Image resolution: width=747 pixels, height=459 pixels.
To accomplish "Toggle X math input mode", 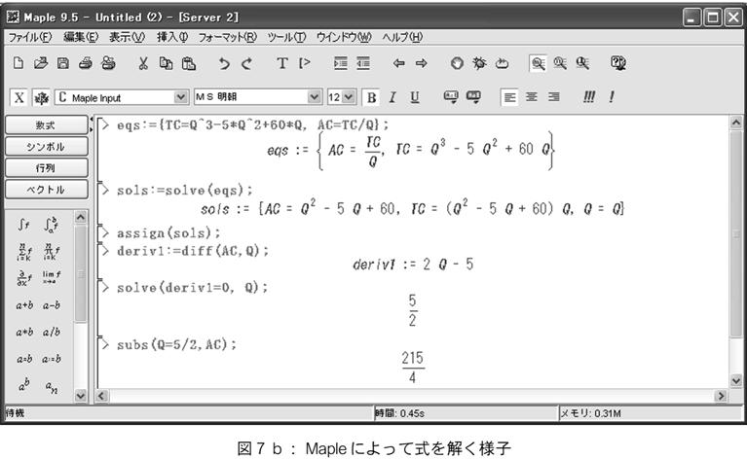I will point(19,97).
